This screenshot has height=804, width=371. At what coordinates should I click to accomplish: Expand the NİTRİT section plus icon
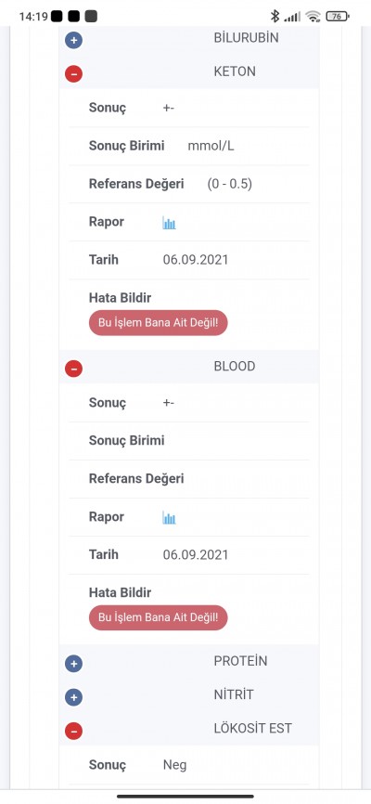pyautogui.click(x=74, y=697)
